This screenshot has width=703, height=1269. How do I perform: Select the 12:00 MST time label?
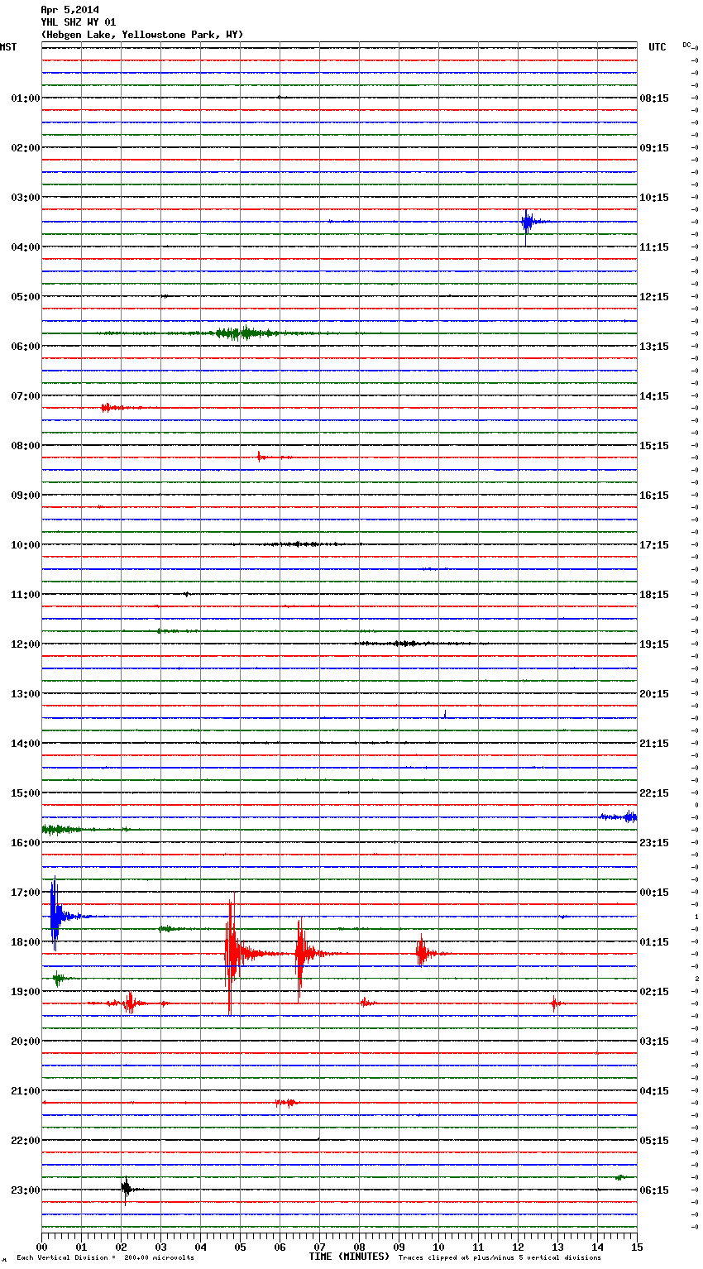(26, 644)
